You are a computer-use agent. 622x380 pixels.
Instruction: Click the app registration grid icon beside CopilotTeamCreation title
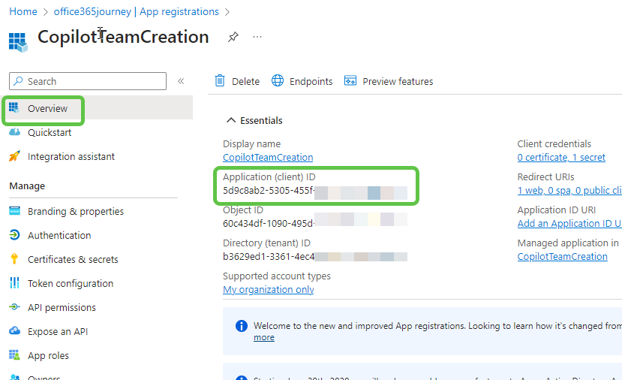(x=18, y=42)
